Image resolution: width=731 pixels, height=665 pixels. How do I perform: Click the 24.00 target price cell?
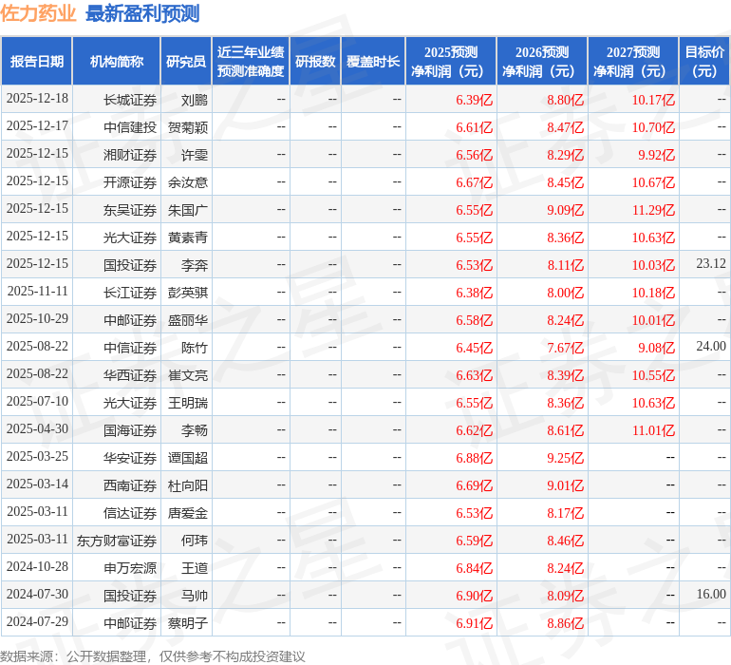[x=710, y=347]
